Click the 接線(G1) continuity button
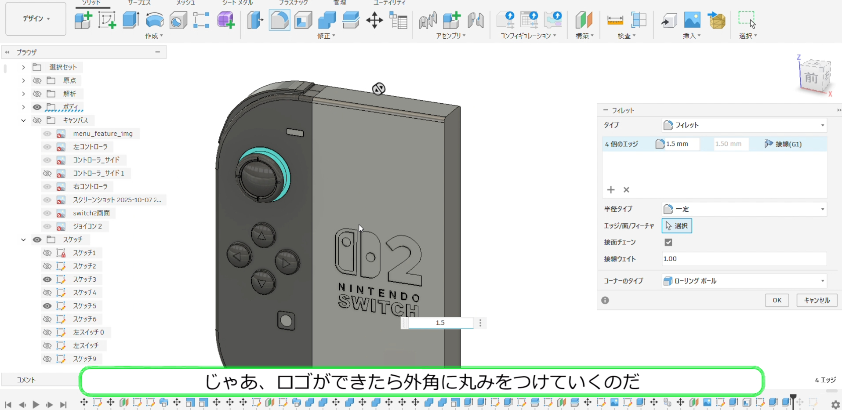 click(784, 144)
